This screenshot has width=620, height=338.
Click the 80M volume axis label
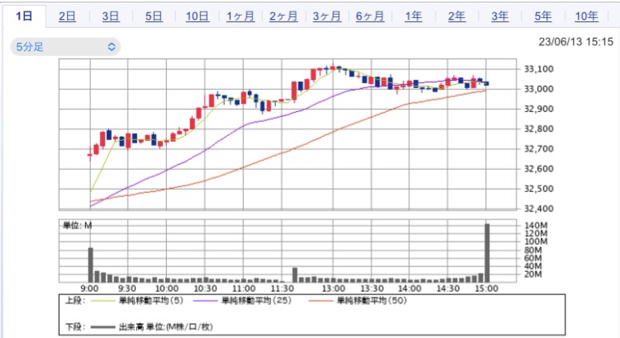533,250
